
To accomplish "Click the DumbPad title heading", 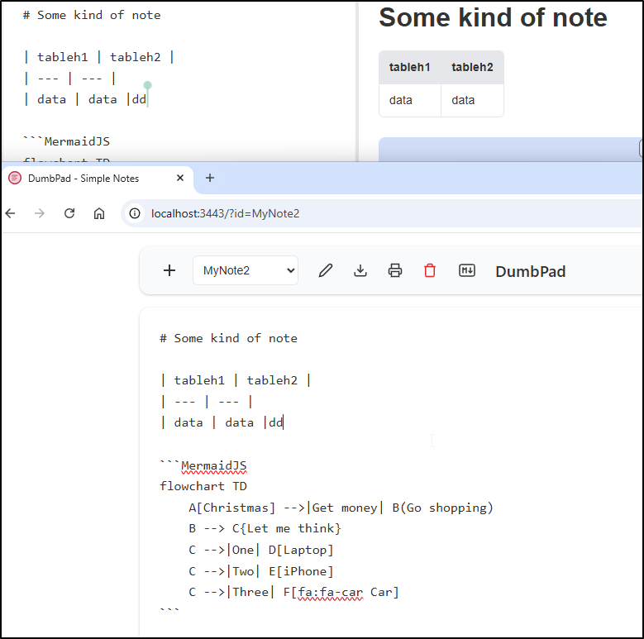I will point(530,271).
